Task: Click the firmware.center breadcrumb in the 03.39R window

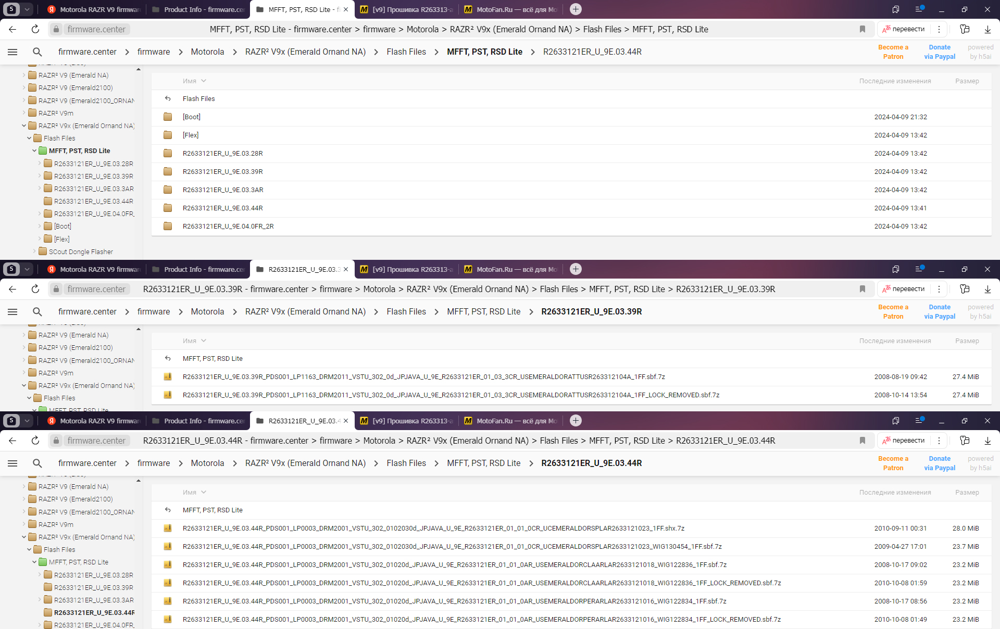Action: click(x=87, y=311)
